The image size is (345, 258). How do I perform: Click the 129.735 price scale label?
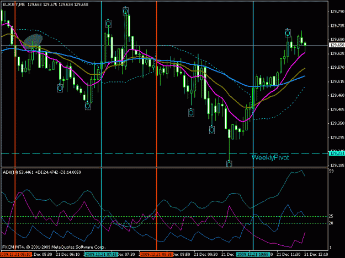(x=337, y=26)
